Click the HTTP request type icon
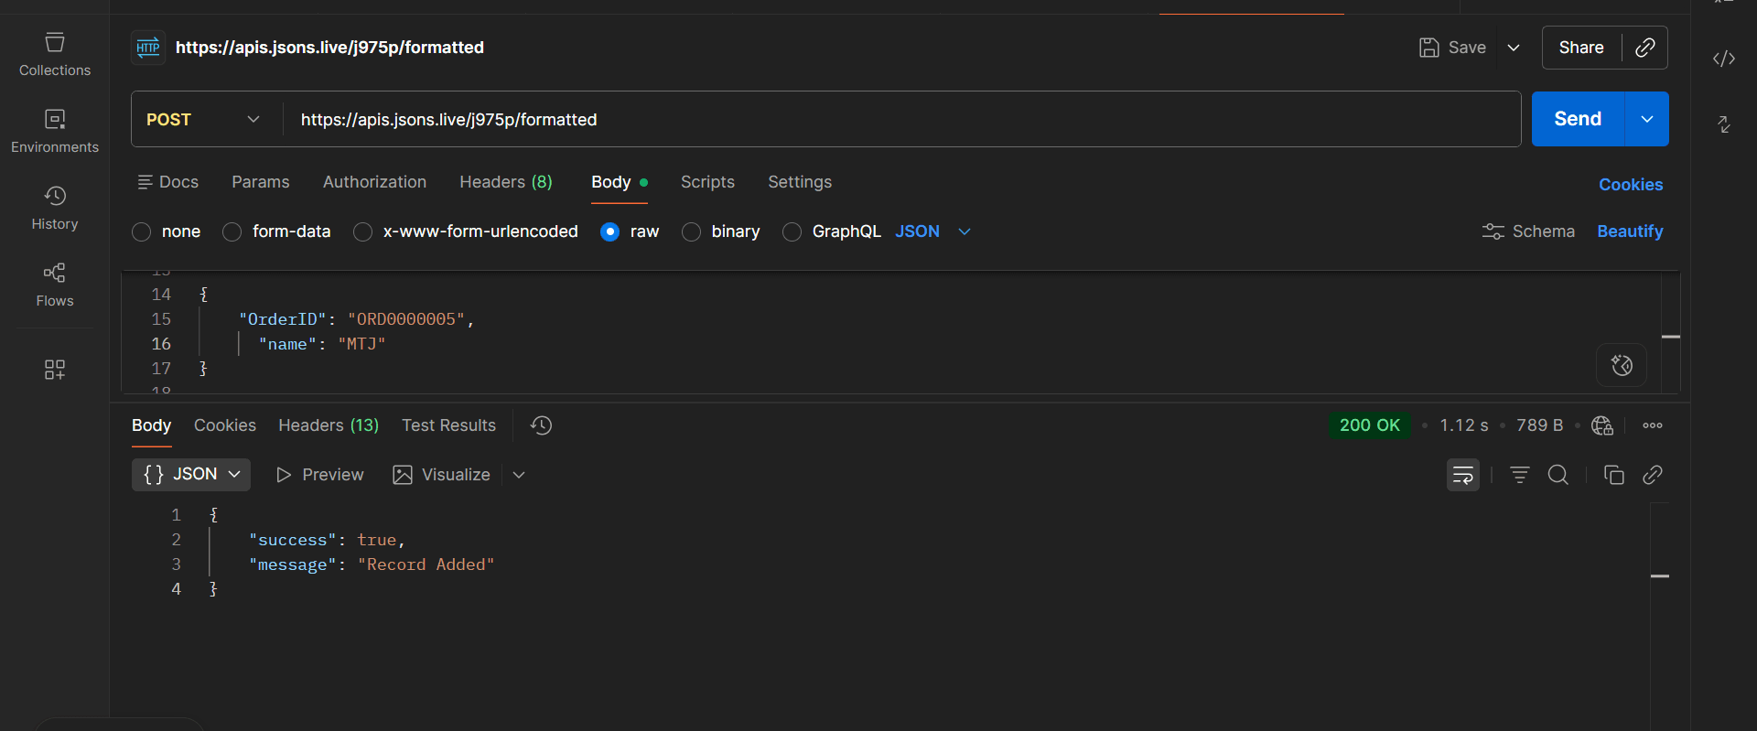The width and height of the screenshot is (1757, 731). coord(148,48)
